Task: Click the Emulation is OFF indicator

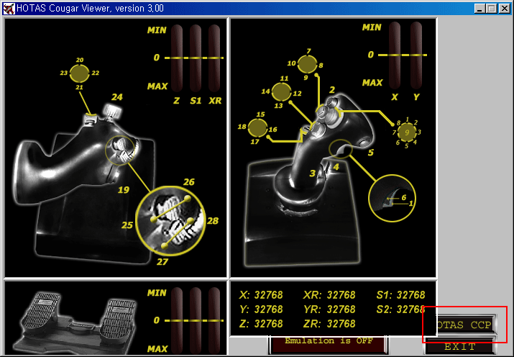Action: 329,344
